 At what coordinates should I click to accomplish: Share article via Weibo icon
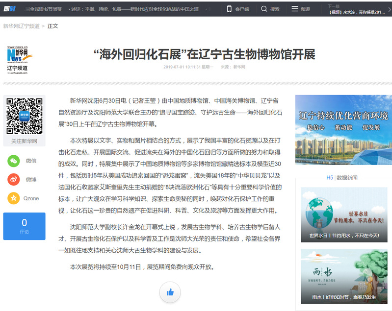[x=14, y=179]
